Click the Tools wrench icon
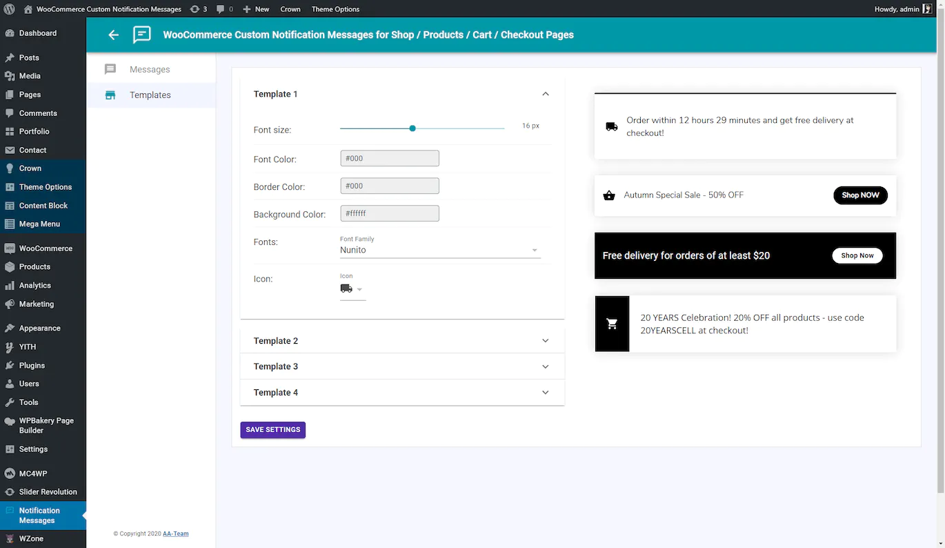Viewport: 945px width, 548px height. 10,402
